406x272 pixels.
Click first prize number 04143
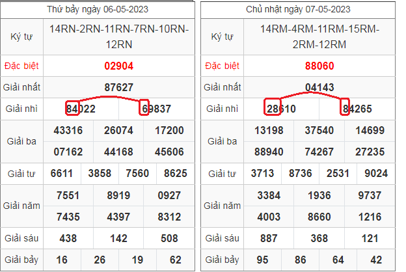(x=320, y=87)
